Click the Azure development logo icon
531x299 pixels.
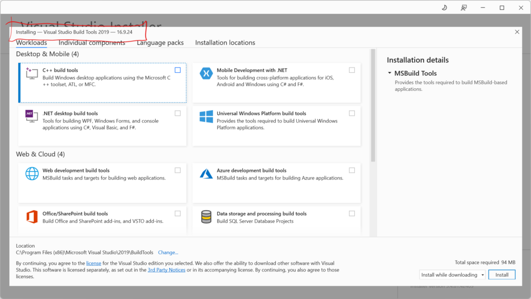[206, 173]
